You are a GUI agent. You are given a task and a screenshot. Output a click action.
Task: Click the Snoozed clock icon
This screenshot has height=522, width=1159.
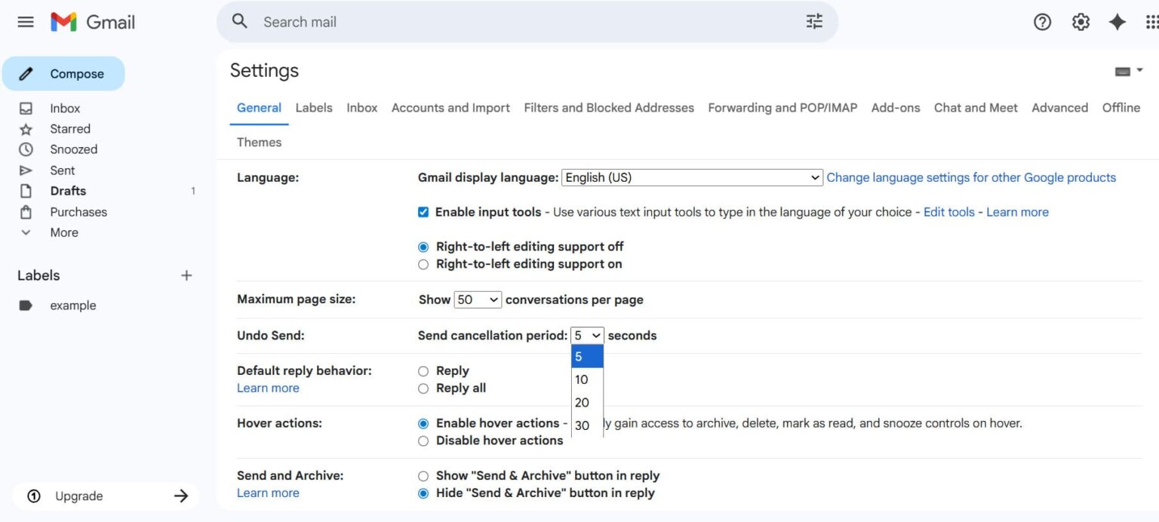click(x=27, y=149)
